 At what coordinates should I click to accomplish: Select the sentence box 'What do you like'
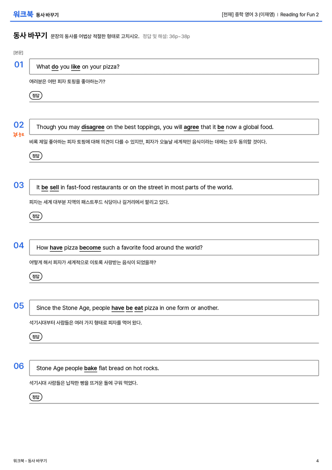[174, 67]
